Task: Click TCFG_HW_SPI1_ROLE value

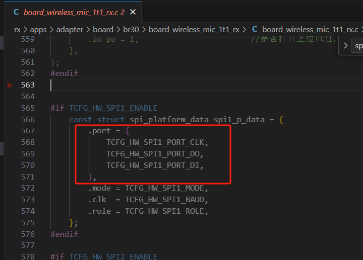Action: pos(164,211)
